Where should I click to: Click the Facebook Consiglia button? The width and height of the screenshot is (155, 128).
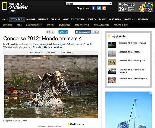point(83,32)
